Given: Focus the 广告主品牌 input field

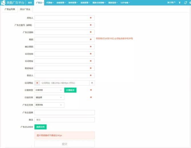Looking at the screenshot, I should (x=64, y=113).
